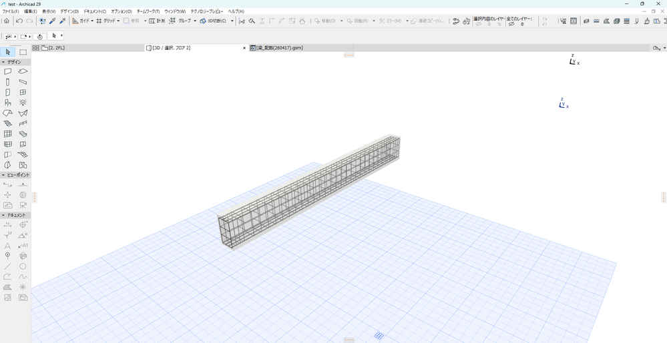Click the Home icon in toolbar
The image size is (667, 343).
point(7,21)
